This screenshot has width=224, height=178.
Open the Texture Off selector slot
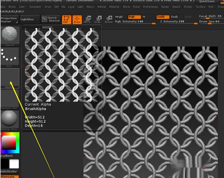[x=10, y=100]
